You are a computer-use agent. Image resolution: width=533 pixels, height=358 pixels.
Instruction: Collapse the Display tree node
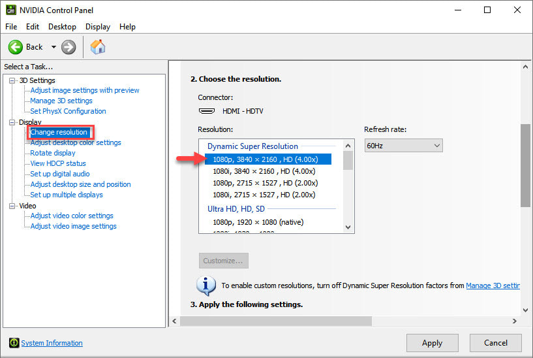tap(12, 122)
